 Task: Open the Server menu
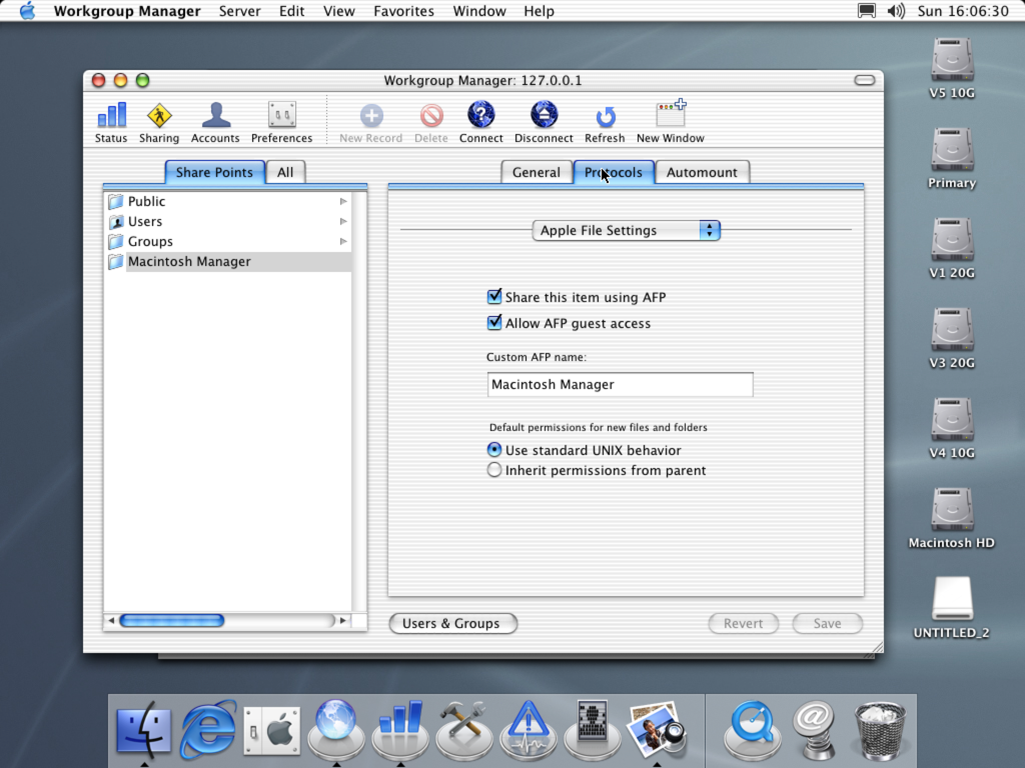pyautogui.click(x=240, y=11)
